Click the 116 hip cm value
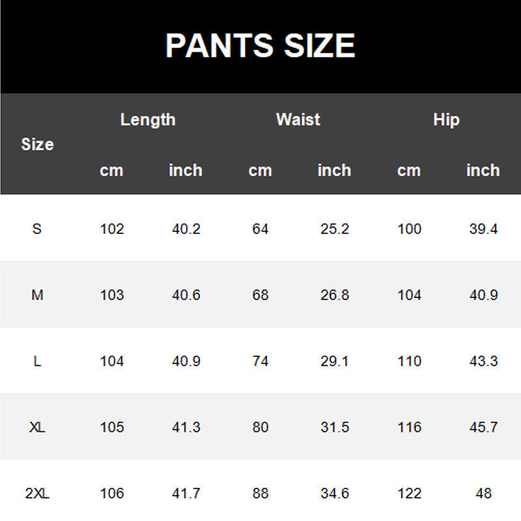This screenshot has height=521, width=521. pos(410,427)
